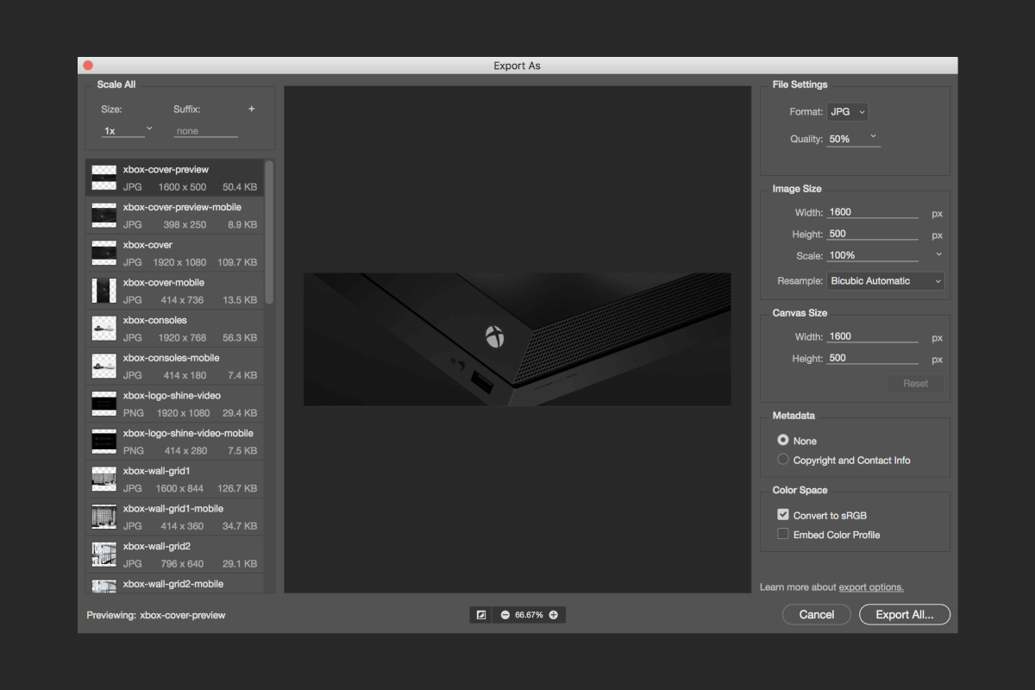Click the xbox-wall-grid2-mobile list row
Image resolution: width=1035 pixels, height=690 pixels.
tap(175, 585)
